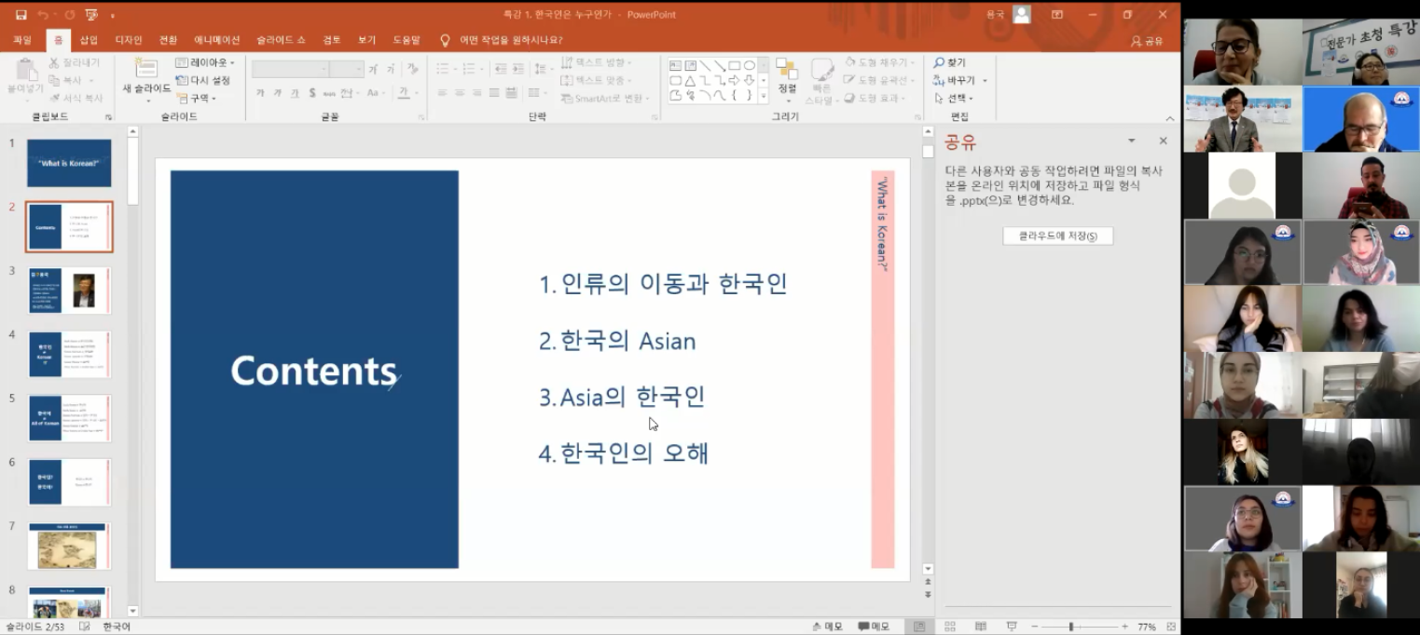
Task: Click 한국어 language indicator in status bar
Action: 117,627
